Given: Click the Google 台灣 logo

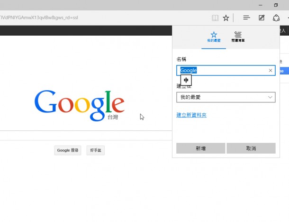Looking at the screenshot, I should point(80,105).
